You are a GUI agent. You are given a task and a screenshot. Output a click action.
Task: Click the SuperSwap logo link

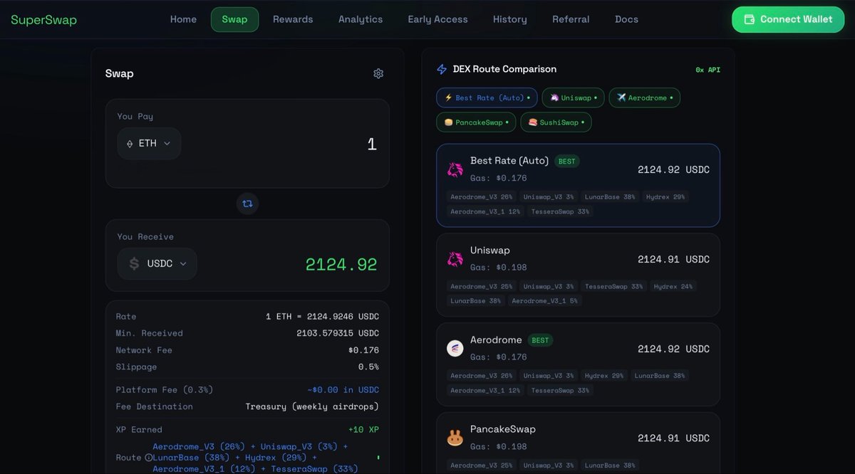(x=43, y=20)
